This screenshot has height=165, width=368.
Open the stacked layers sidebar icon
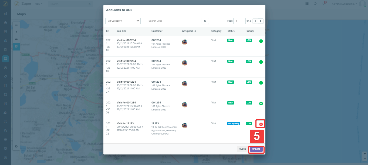pos(5,140)
